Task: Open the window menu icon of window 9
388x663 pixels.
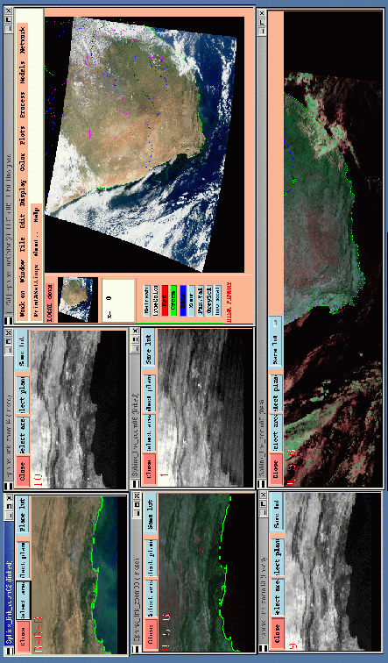Action: 262,649
